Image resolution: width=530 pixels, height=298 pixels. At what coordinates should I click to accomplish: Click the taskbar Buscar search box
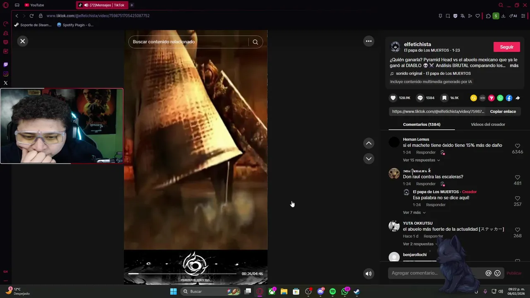point(211,291)
